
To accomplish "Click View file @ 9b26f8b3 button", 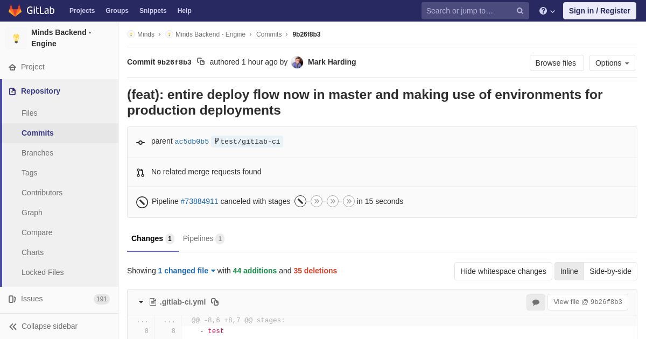I will tap(588, 302).
